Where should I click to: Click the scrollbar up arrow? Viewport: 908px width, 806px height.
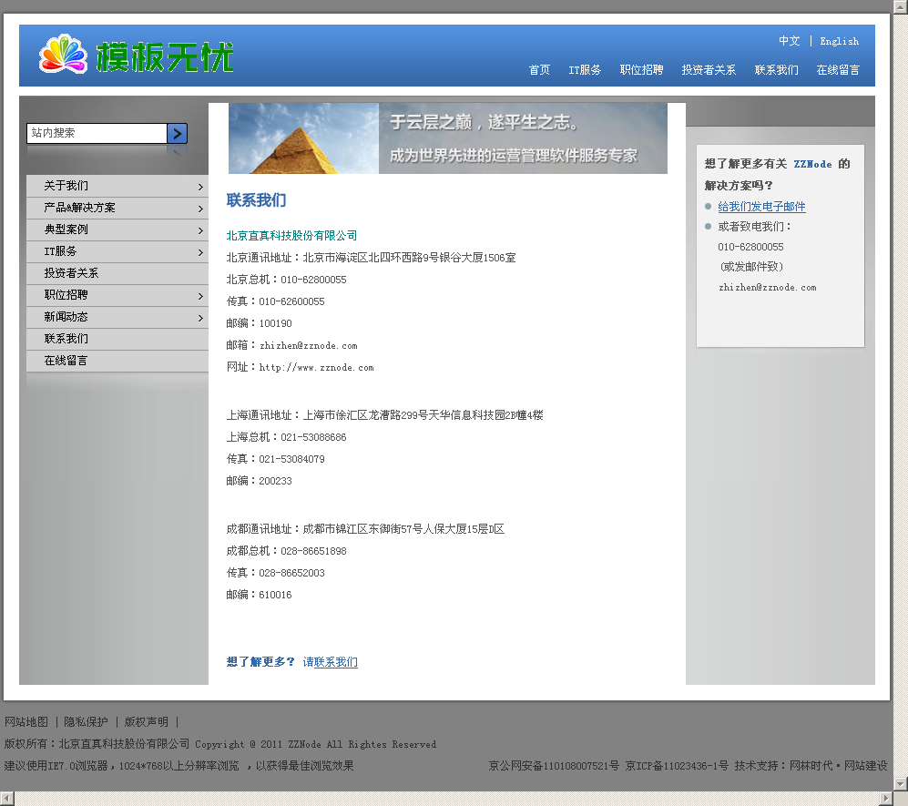tap(900, 7)
